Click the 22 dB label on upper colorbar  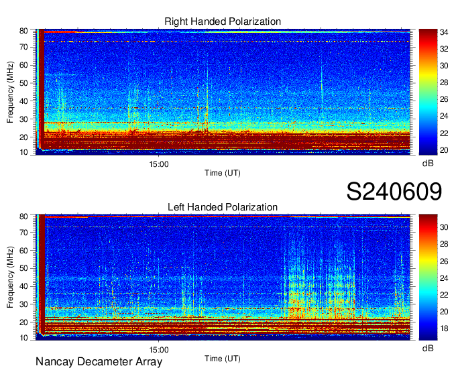click(444, 133)
